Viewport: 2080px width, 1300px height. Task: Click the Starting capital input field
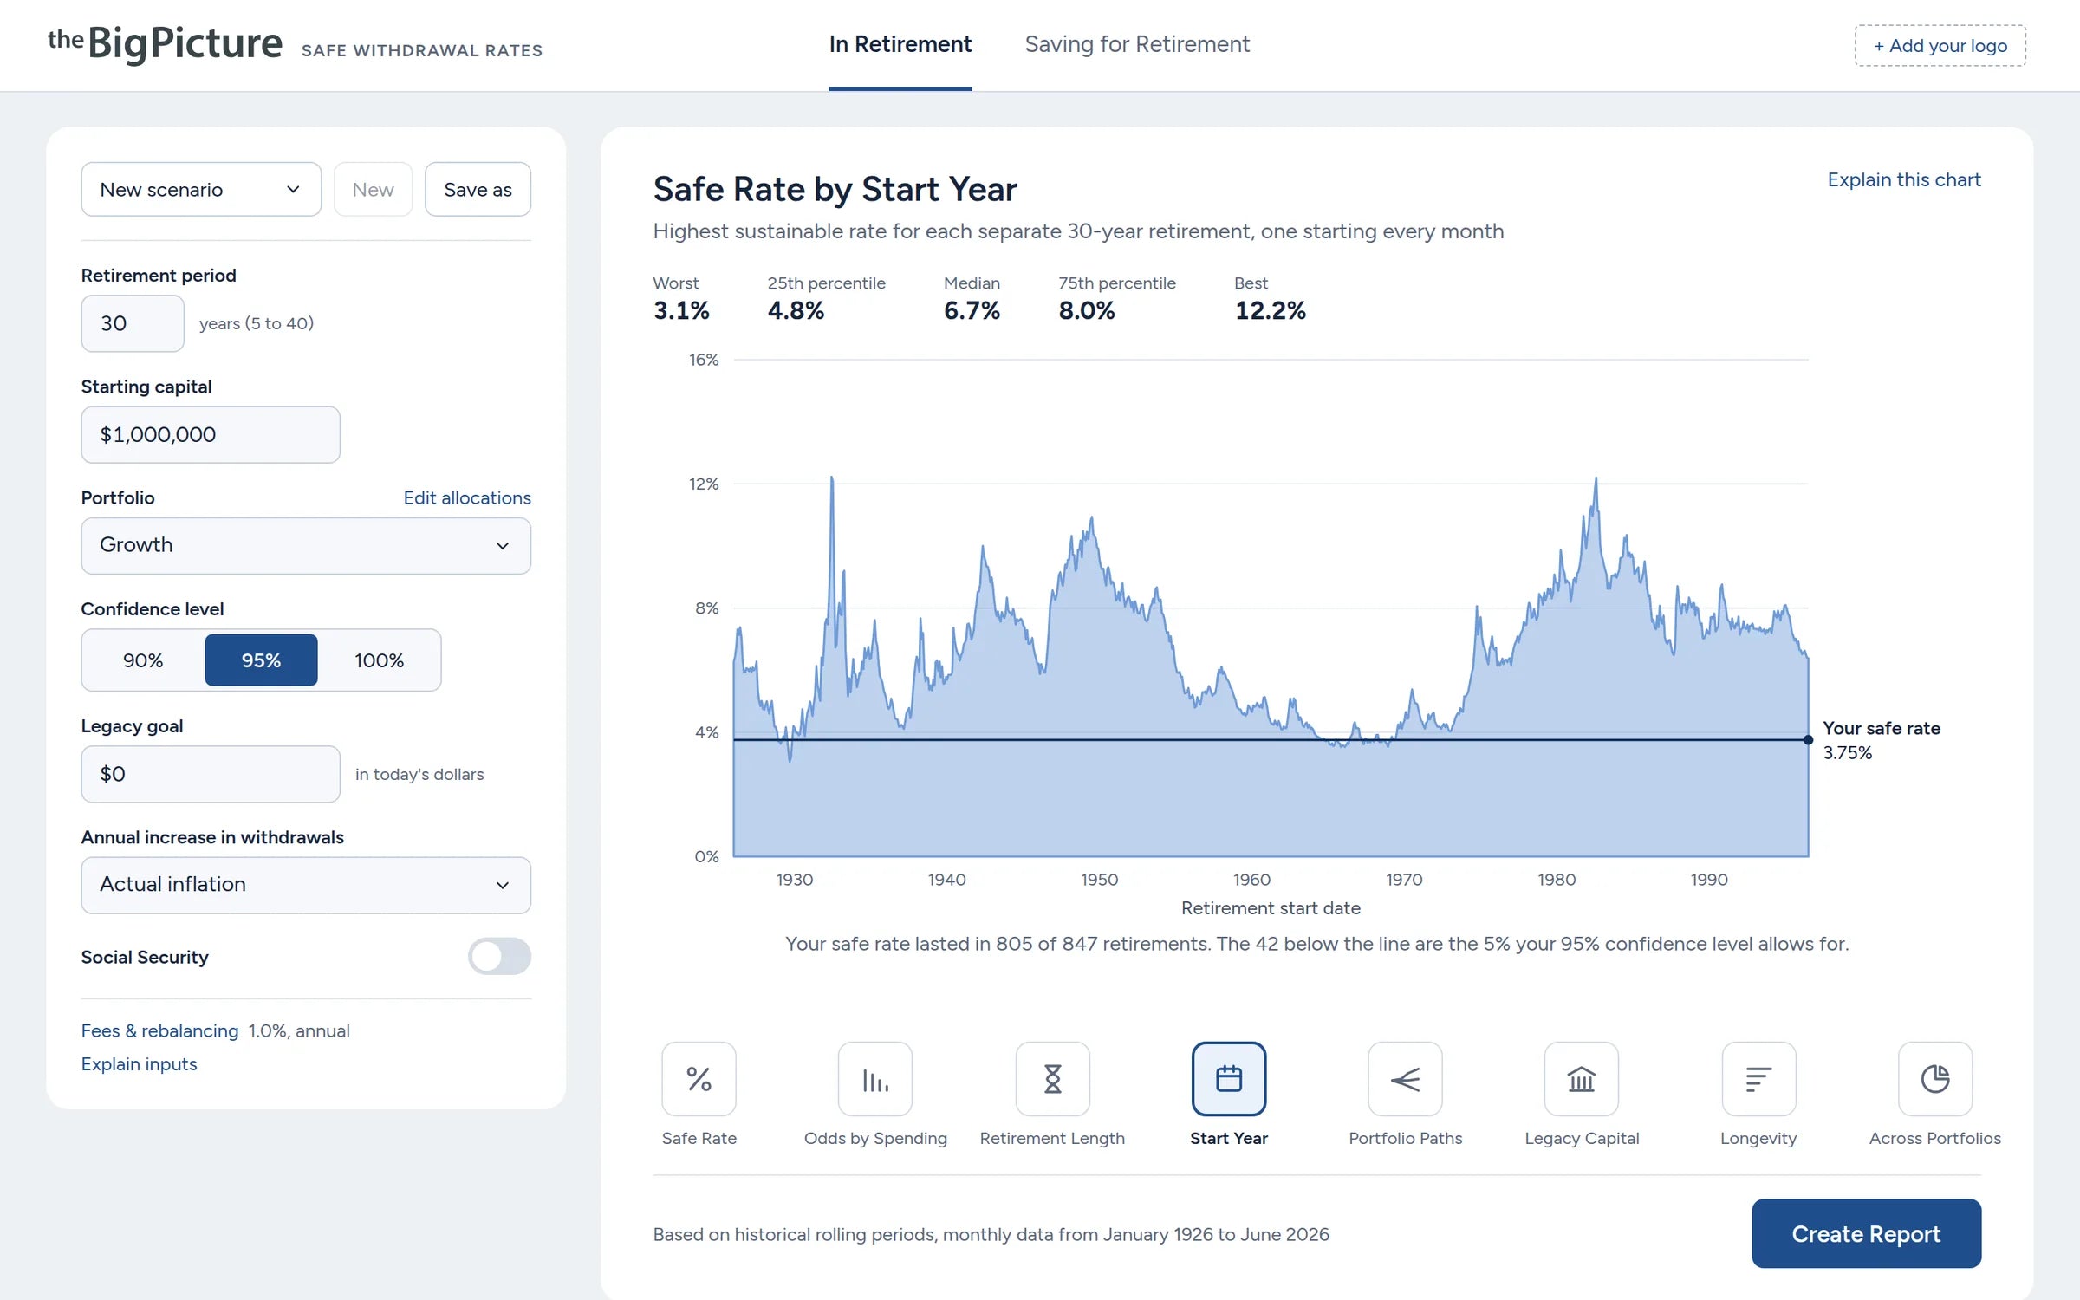click(211, 434)
